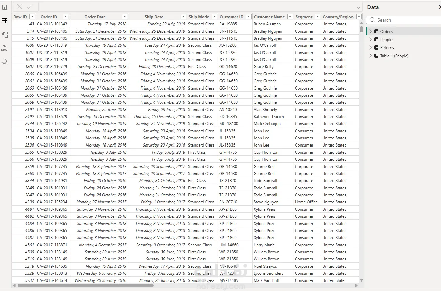Open Country/Region column filter dropdown
This screenshot has width=441, height=291.
359,17
